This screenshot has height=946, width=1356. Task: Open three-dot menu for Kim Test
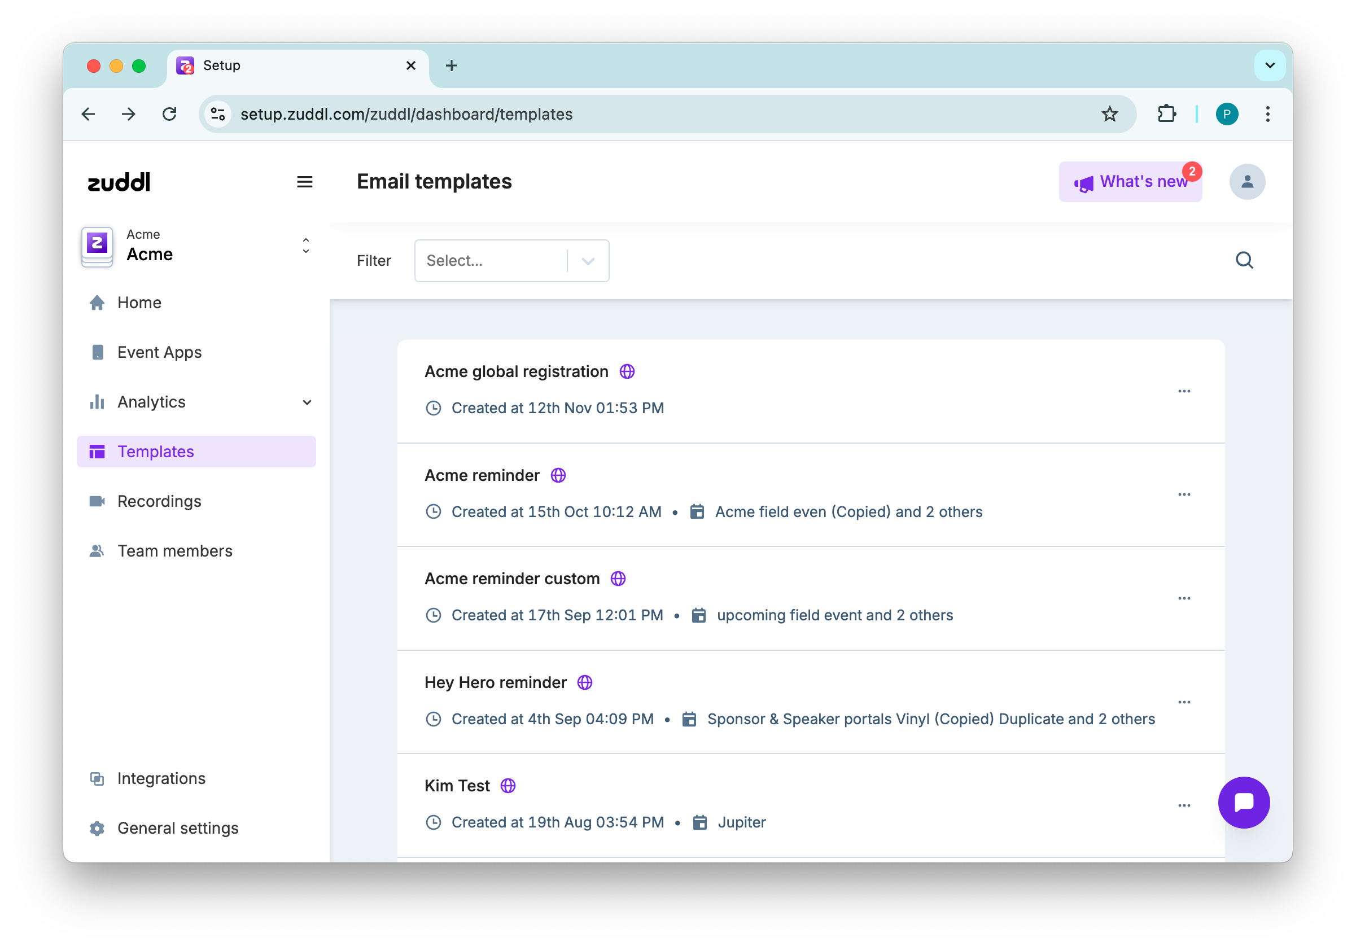(x=1184, y=805)
